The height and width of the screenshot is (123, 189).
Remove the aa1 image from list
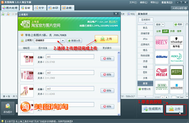click(107, 59)
